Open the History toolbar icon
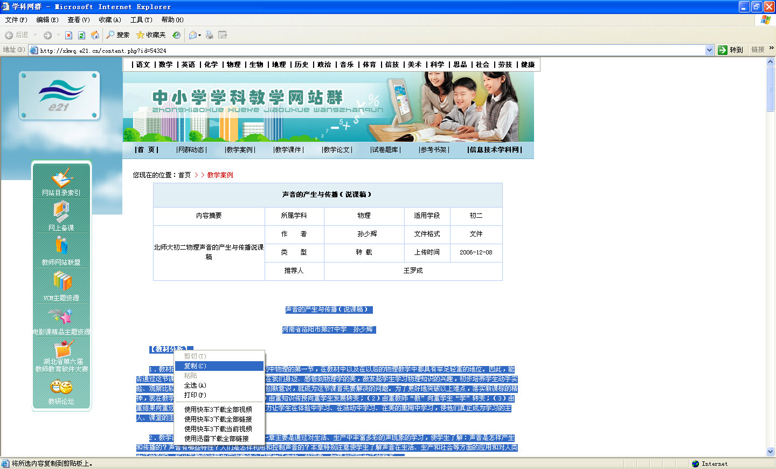Screen dimensions: 776x469 coord(176,35)
